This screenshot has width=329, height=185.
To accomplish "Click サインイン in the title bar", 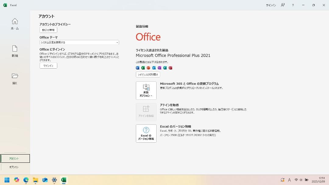I will (271, 5).
